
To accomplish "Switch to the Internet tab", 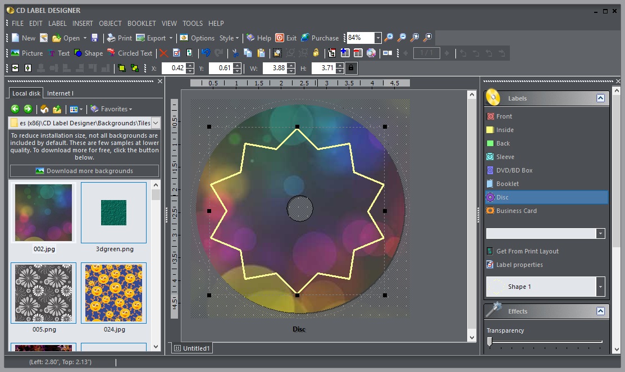I will pyautogui.click(x=58, y=93).
